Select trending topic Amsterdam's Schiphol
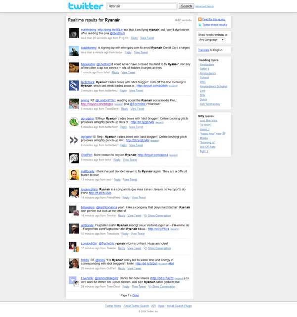Screen dimensions: 297x317 click(x=213, y=87)
